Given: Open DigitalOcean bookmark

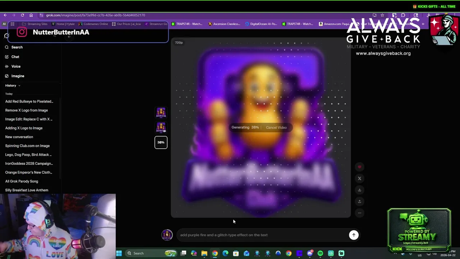Looking at the screenshot, I should click(x=261, y=24).
